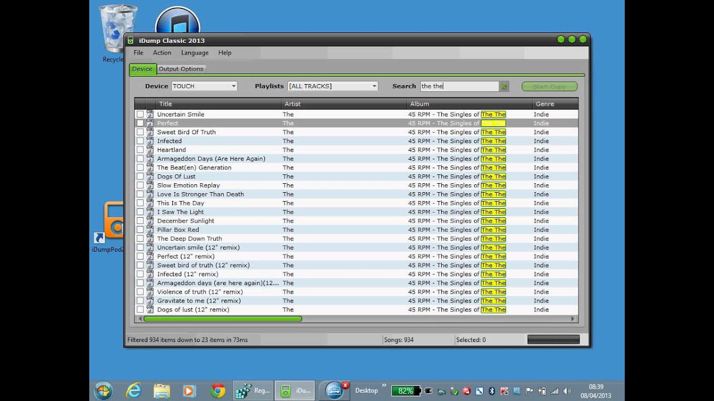The height and width of the screenshot is (401, 714).
Task: Click the iDump iPod icon in the title bar
Action: pyautogui.click(x=131, y=40)
